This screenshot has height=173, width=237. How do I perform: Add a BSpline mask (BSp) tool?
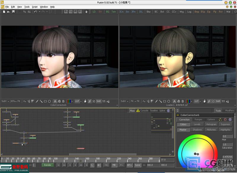point(203,12)
